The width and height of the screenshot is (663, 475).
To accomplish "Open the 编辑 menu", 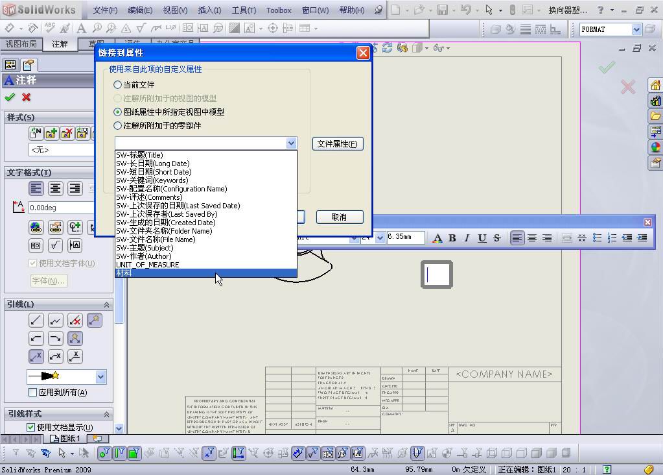I will click(140, 10).
